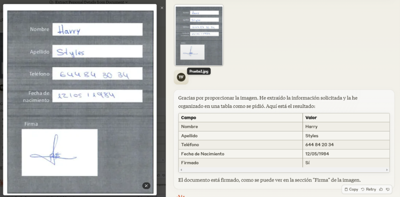Click the signature box in the enlarged image

[59, 153]
